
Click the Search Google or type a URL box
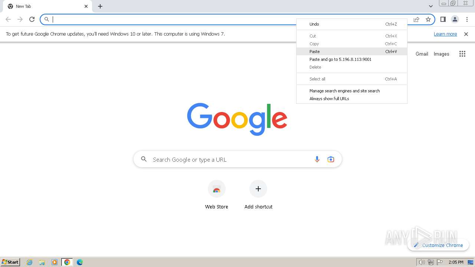(237, 159)
